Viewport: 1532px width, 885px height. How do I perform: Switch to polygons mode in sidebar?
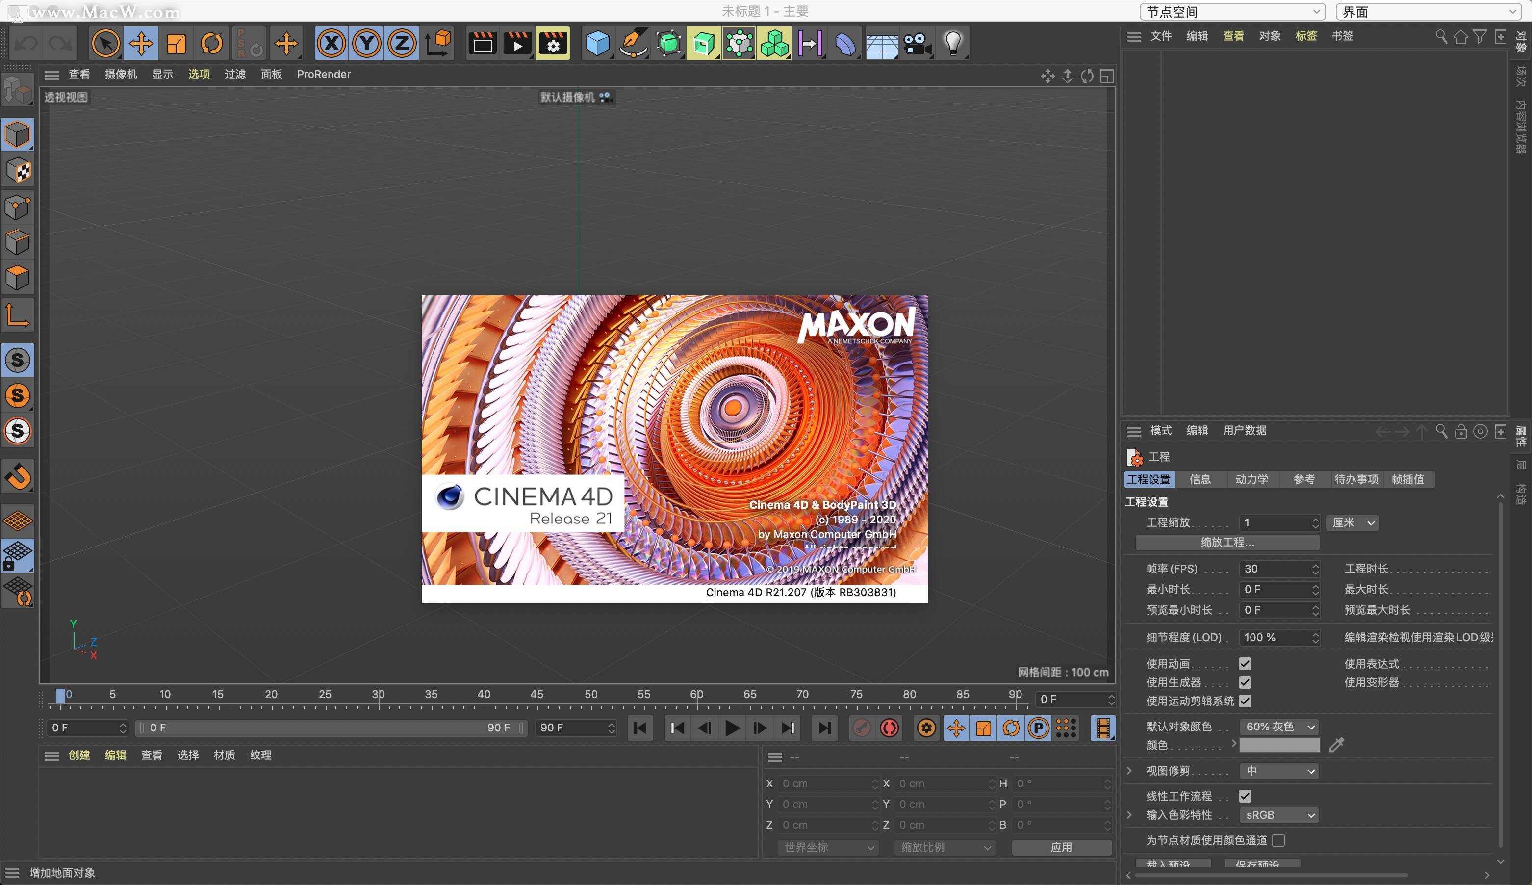[18, 278]
